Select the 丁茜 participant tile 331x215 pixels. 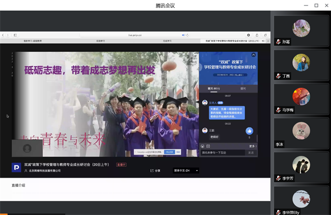pos(301,65)
